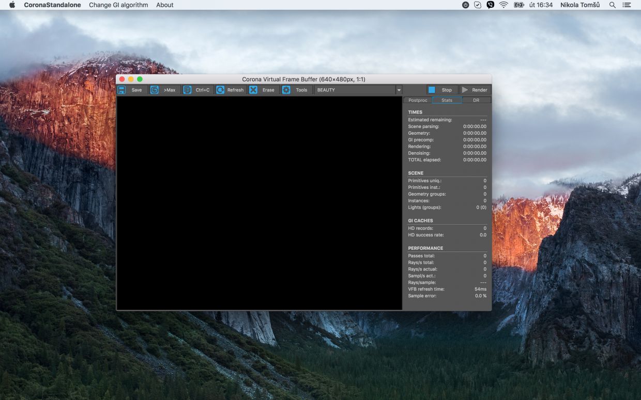Erase the frame buffer contents
The height and width of the screenshot is (400, 641).
coord(263,90)
